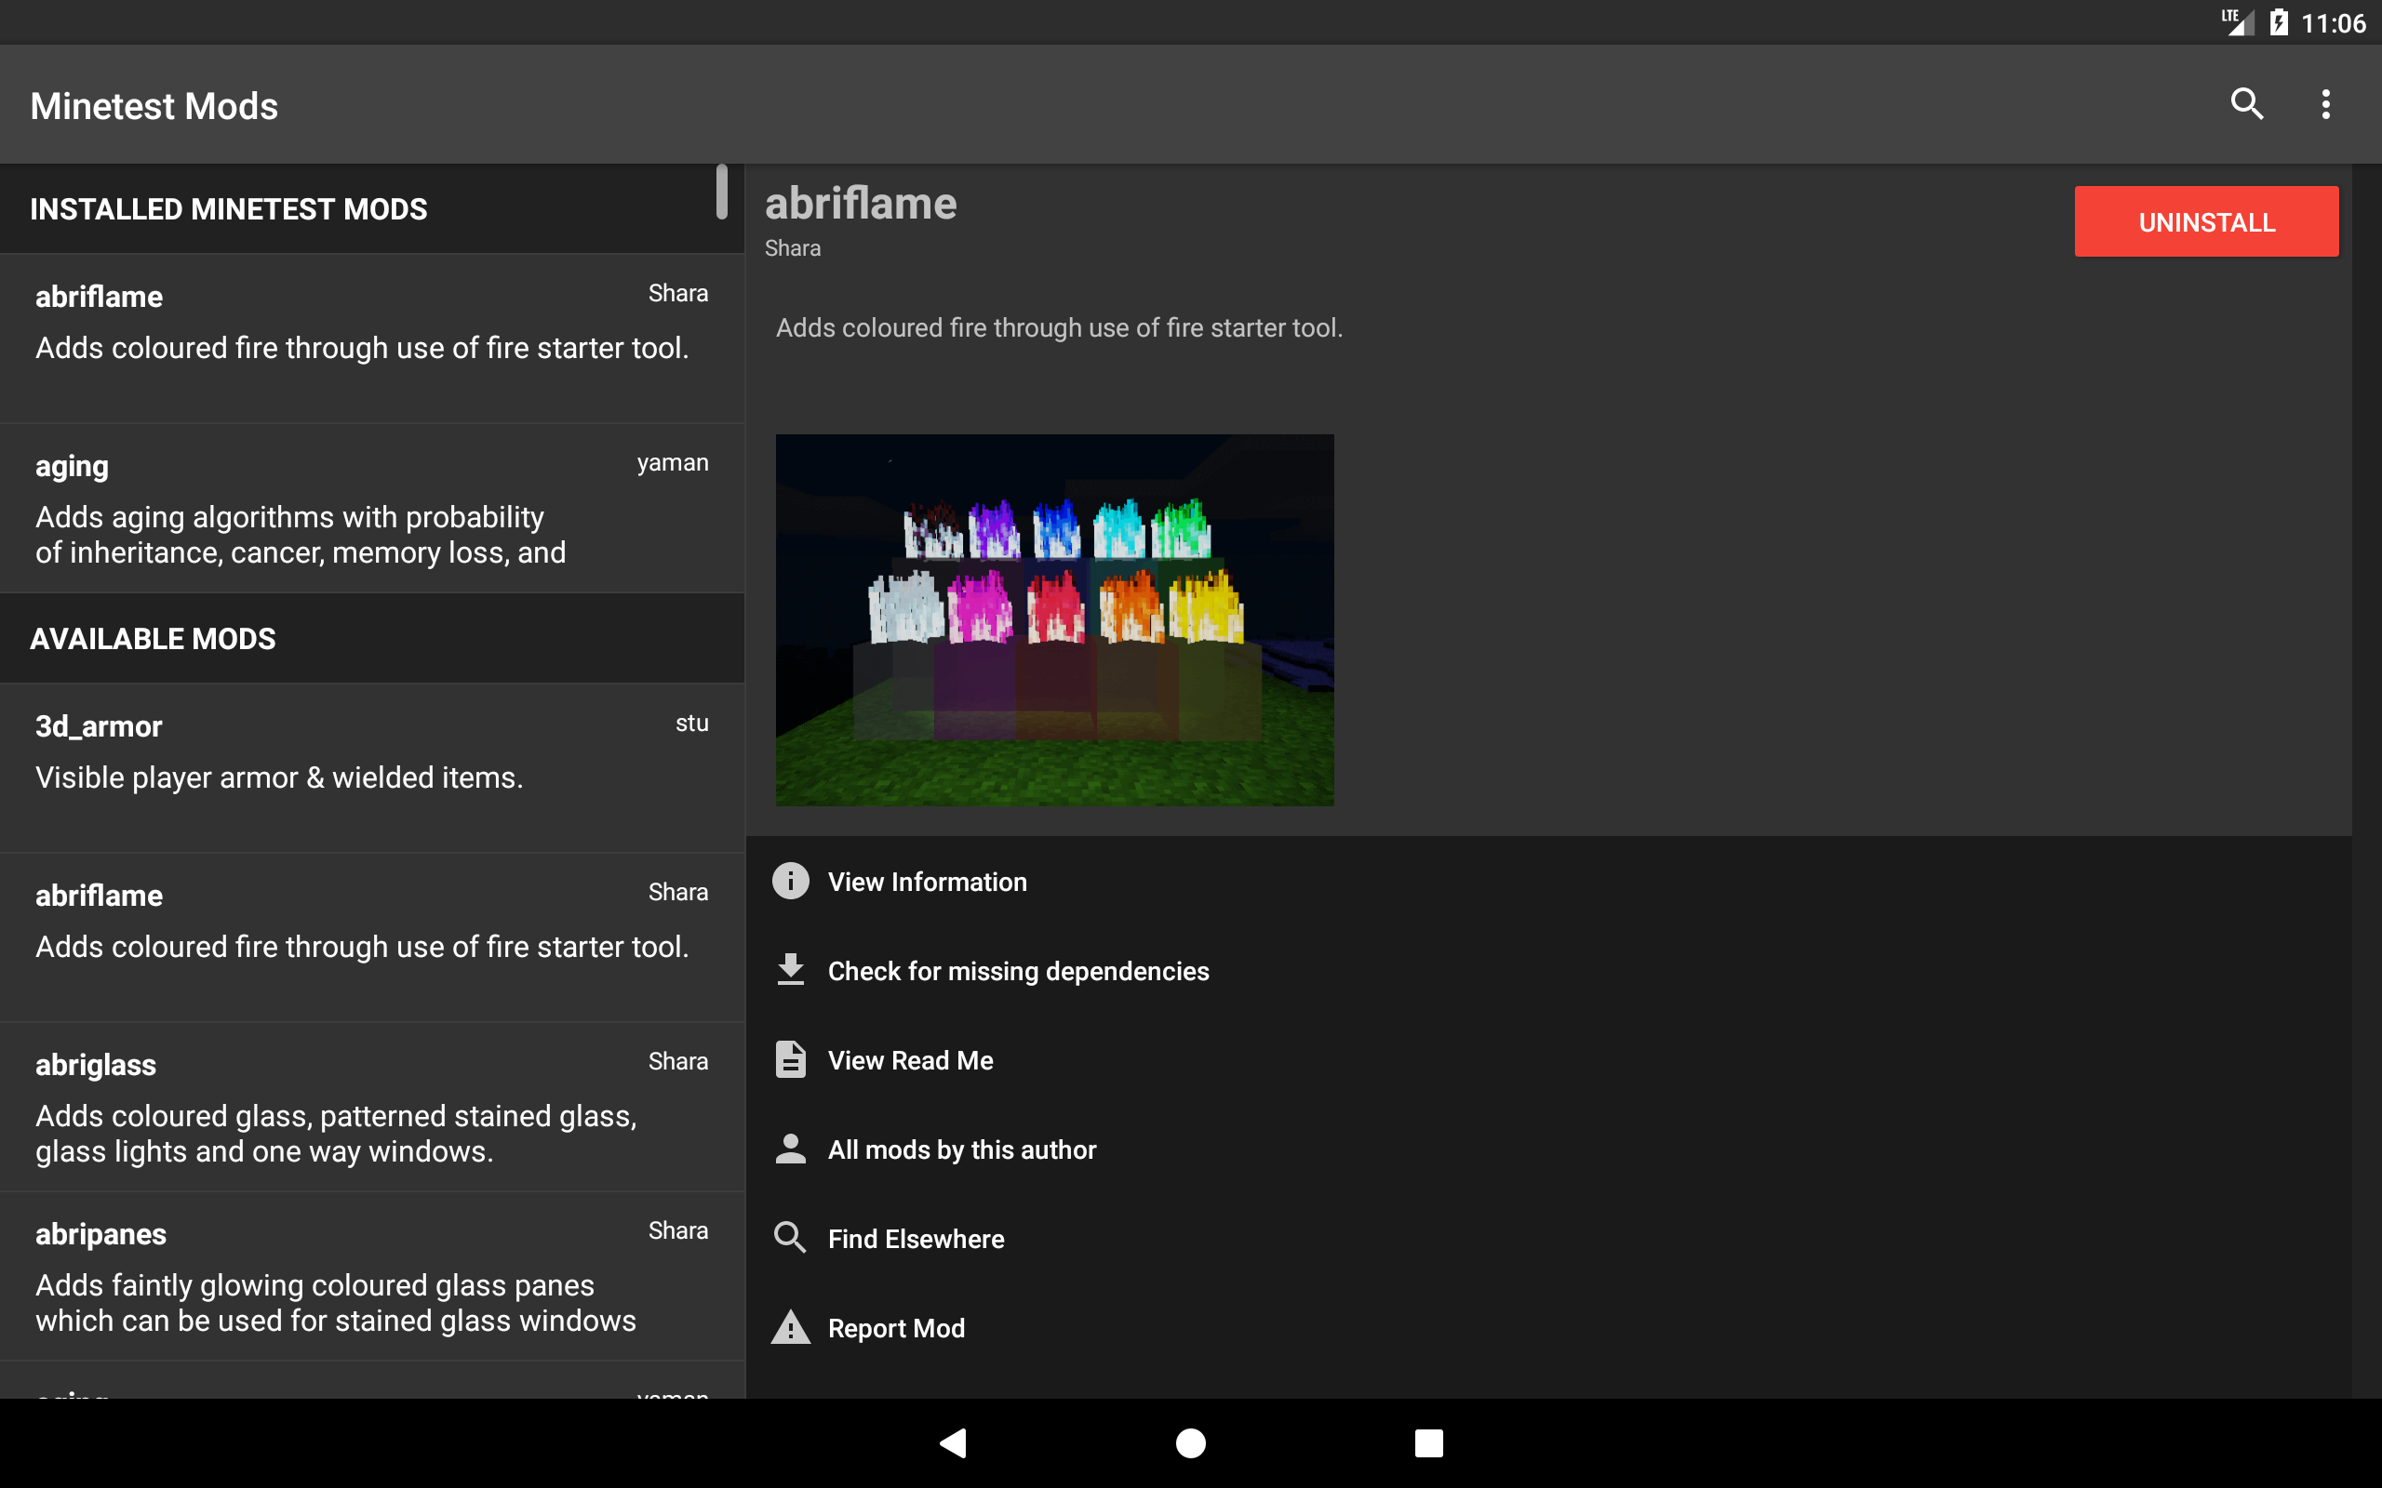Screen dimensions: 2382x1488
Task: Tap the Android home button
Action: [x=1191, y=1442]
